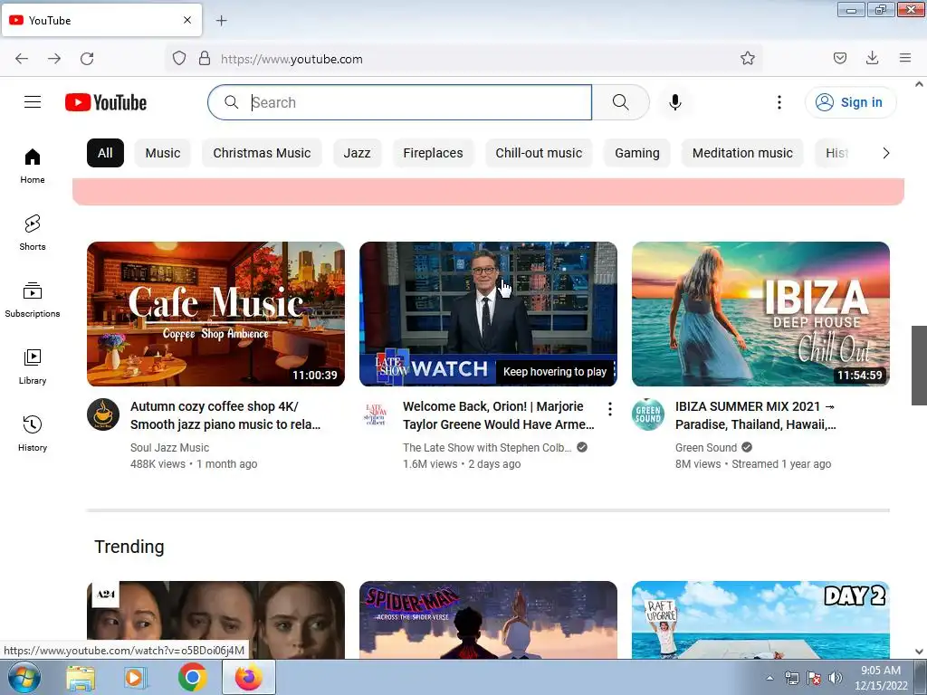Play the Late Show video thumbnail

click(488, 314)
